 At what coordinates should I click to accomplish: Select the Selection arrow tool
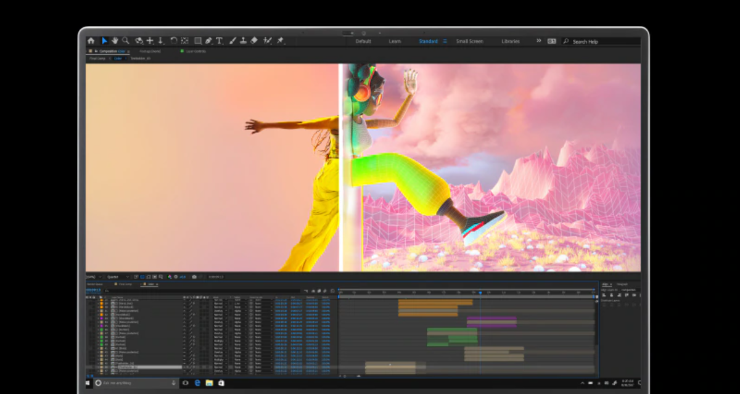coord(104,41)
